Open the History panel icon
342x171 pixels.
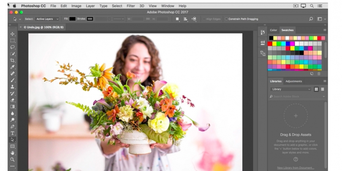(x=263, y=32)
